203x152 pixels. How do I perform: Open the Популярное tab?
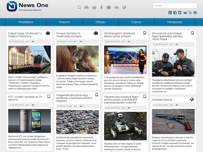[x=26, y=22]
